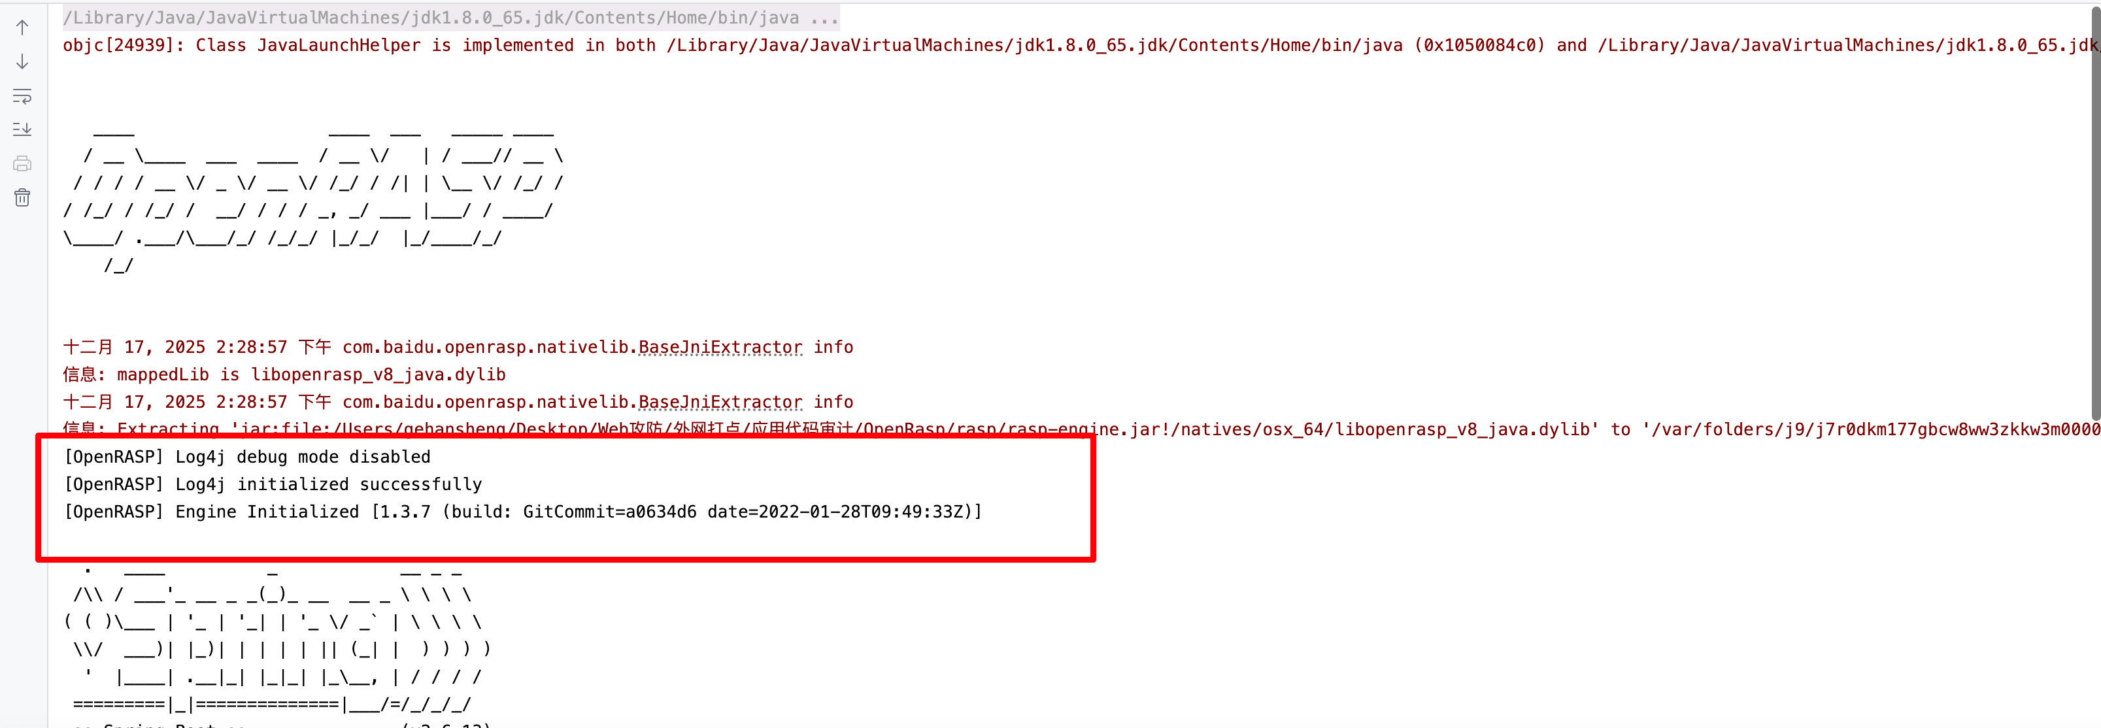Toggle soft-wrap for console output
This screenshot has width=2101, height=728.
pyautogui.click(x=22, y=96)
